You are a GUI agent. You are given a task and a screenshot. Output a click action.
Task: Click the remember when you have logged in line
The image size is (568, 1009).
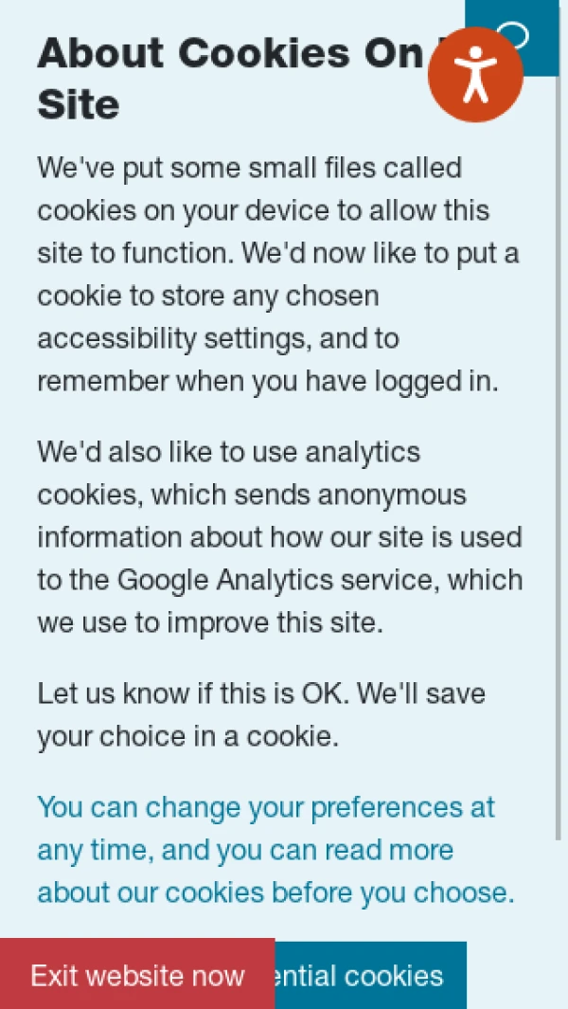268,382
